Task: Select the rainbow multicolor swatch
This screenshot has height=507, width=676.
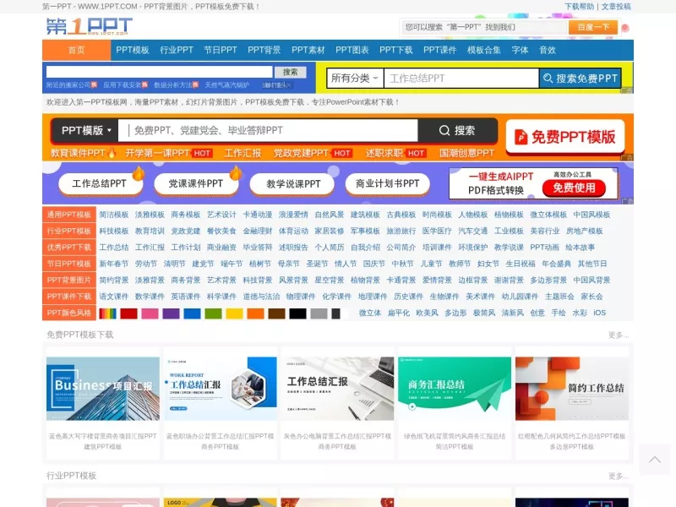Action: [108, 313]
